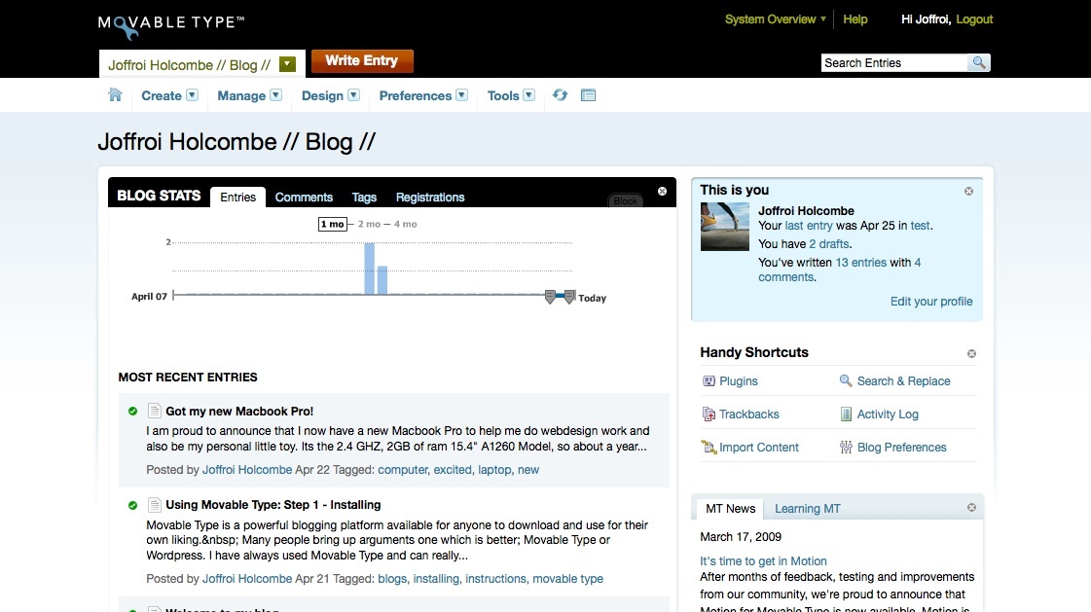Viewport: 1091px width, 612px height.
Task: Click the Plugins shortcut icon
Action: click(709, 381)
